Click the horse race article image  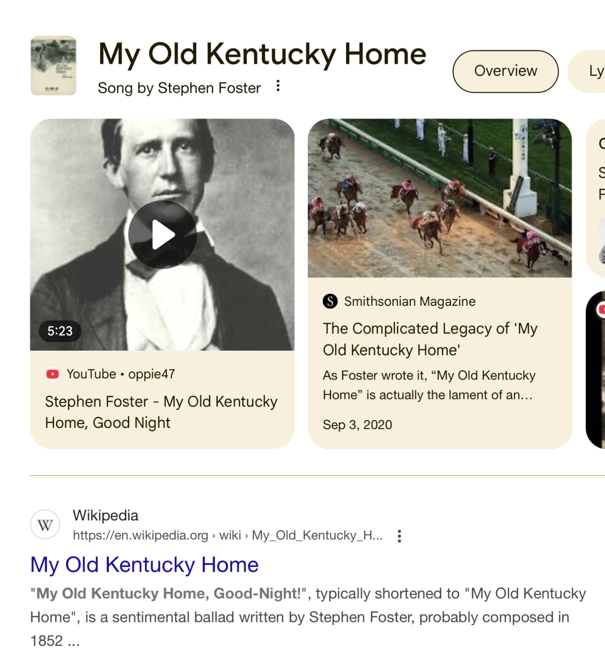[x=440, y=198]
